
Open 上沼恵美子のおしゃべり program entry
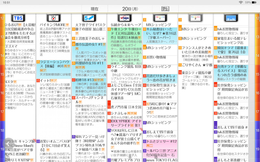tap(89, 39)
